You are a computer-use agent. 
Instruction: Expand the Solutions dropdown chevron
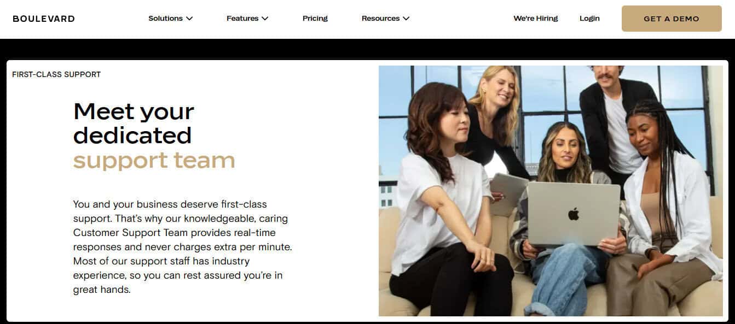pos(189,19)
